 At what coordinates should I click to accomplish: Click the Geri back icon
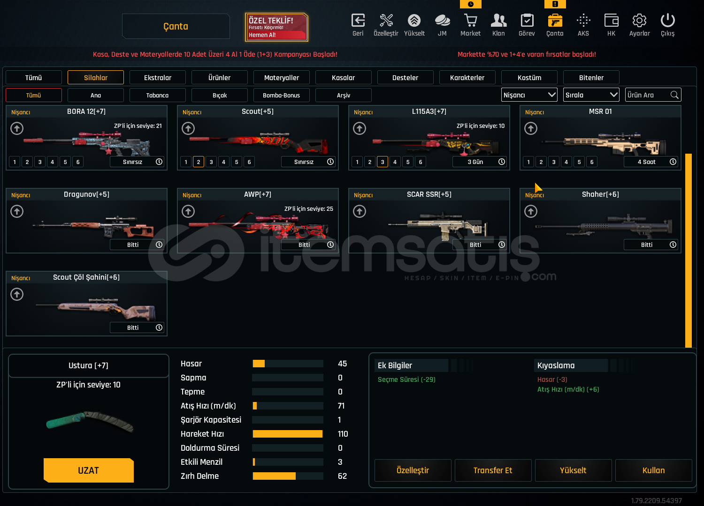(x=358, y=21)
